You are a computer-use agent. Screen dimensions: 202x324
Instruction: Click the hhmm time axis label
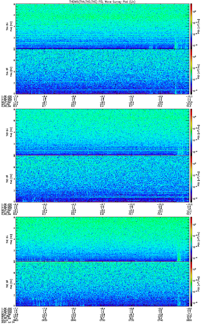(x=4, y=320)
